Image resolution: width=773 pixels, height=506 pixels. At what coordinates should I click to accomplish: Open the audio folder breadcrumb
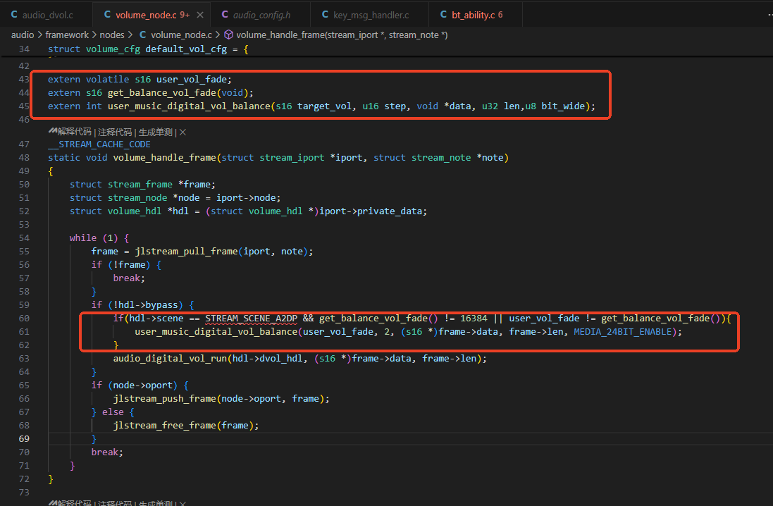23,35
